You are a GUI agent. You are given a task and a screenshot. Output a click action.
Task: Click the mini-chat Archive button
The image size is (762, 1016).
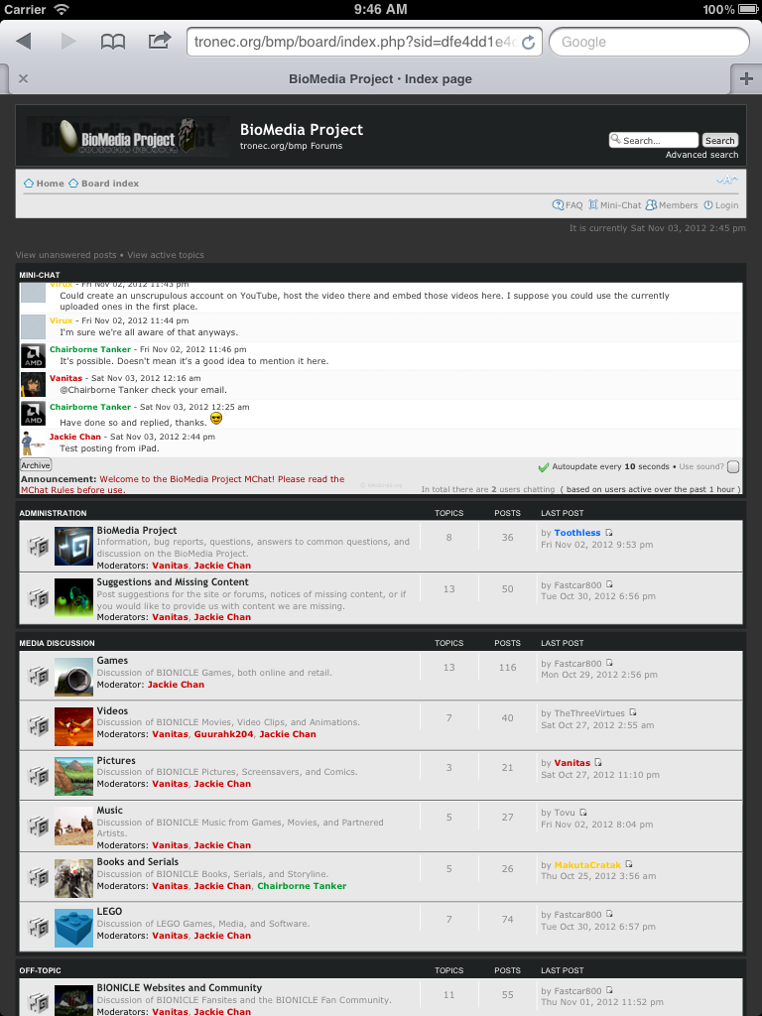point(35,465)
